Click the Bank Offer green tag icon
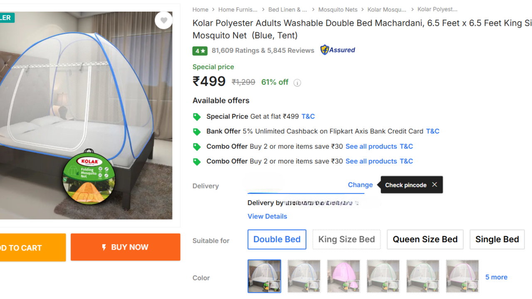The height and width of the screenshot is (299, 532). click(197, 132)
